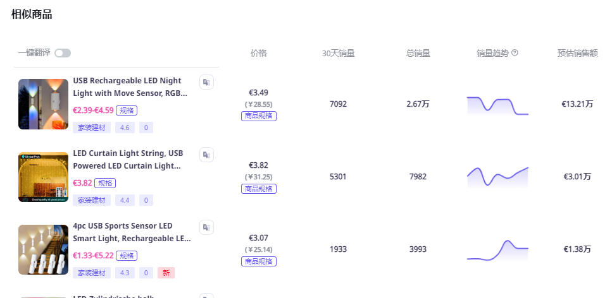Open 规格 tag beside €1.33-€5.22 price
Viewport: 612px width, 298px height.
pos(127,256)
